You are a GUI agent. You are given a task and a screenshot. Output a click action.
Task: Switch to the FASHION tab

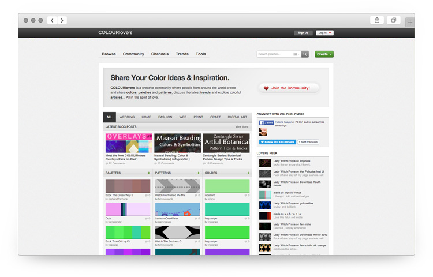click(165, 117)
